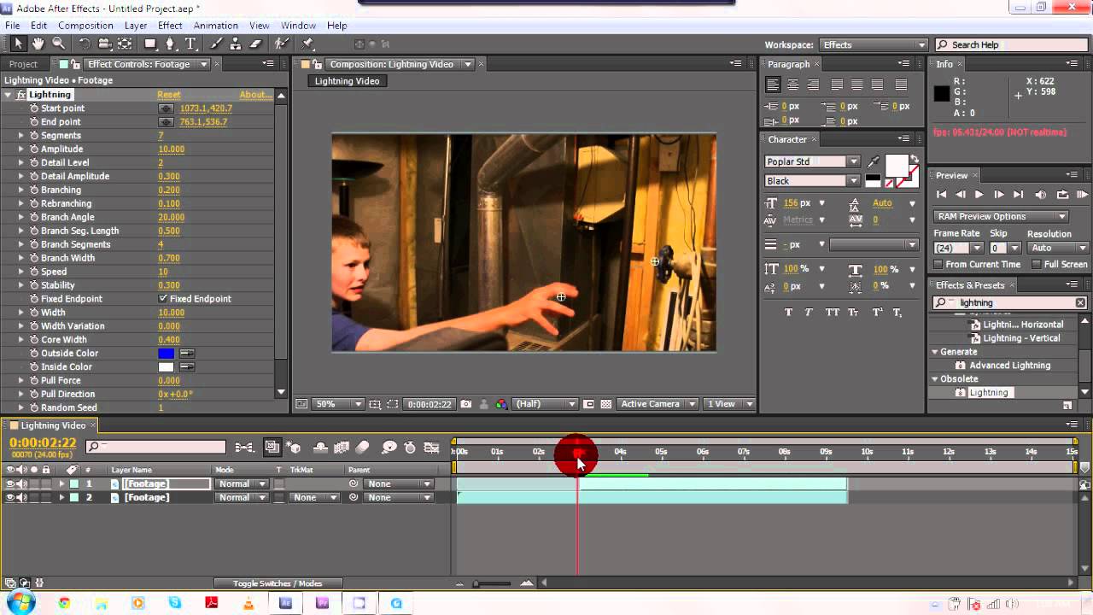Viewport: 1093px width, 615px height.
Task: Open RAM Preview Options dropdown
Action: pyautogui.click(x=1000, y=217)
